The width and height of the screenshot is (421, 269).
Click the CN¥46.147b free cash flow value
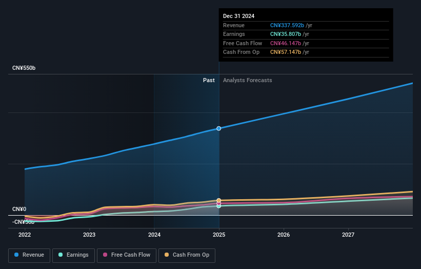(x=286, y=43)
